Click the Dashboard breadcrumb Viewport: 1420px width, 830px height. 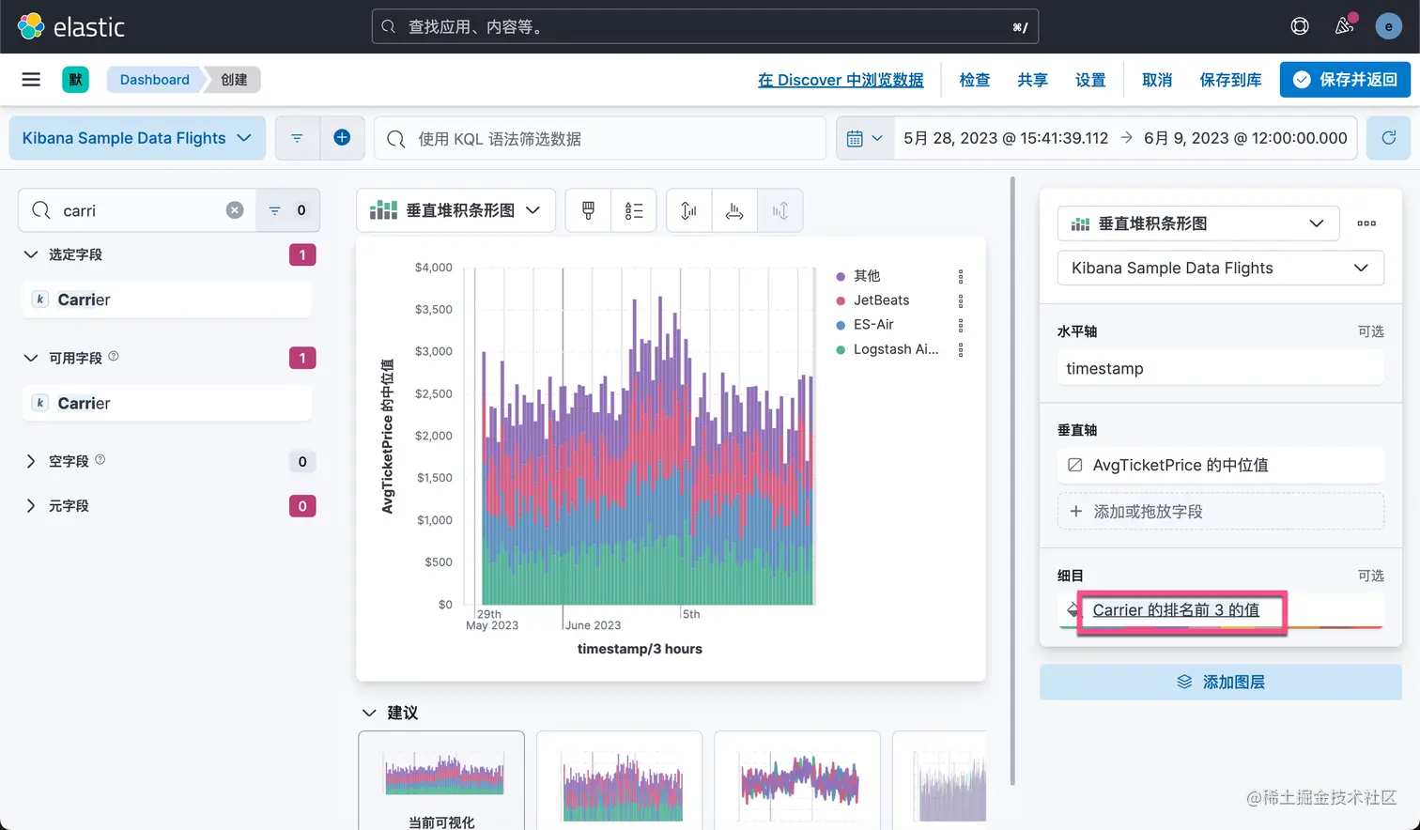tap(154, 80)
